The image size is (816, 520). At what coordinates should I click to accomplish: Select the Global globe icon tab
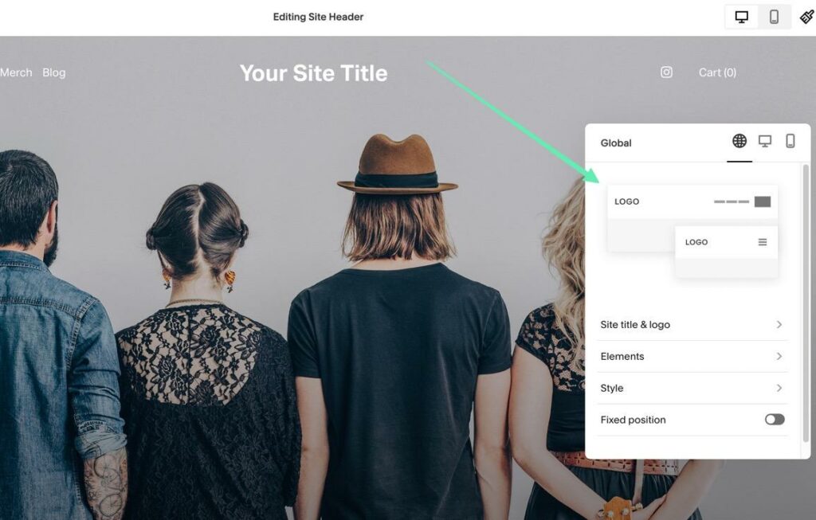(x=739, y=141)
